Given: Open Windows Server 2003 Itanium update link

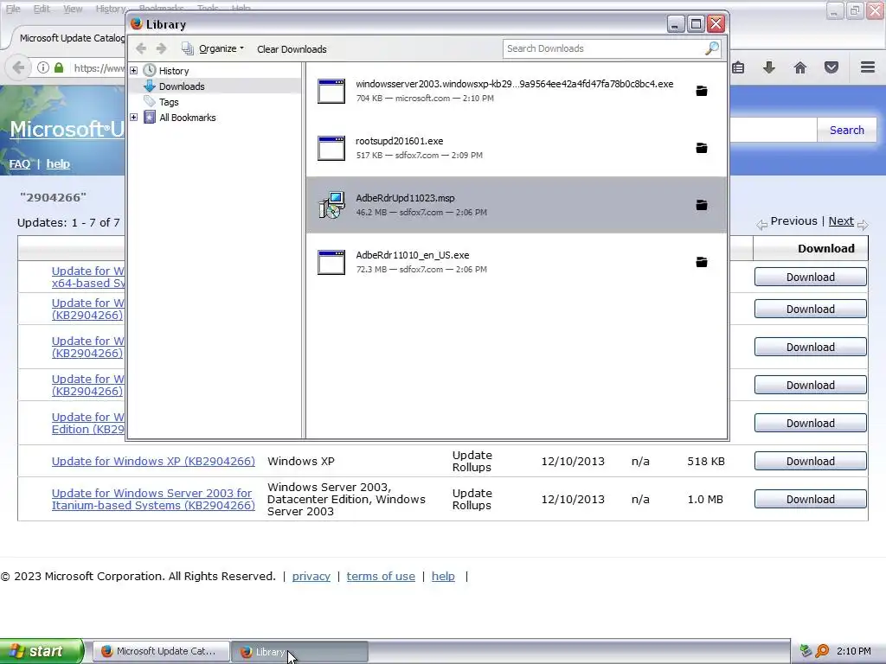Looking at the screenshot, I should click(x=153, y=499).
